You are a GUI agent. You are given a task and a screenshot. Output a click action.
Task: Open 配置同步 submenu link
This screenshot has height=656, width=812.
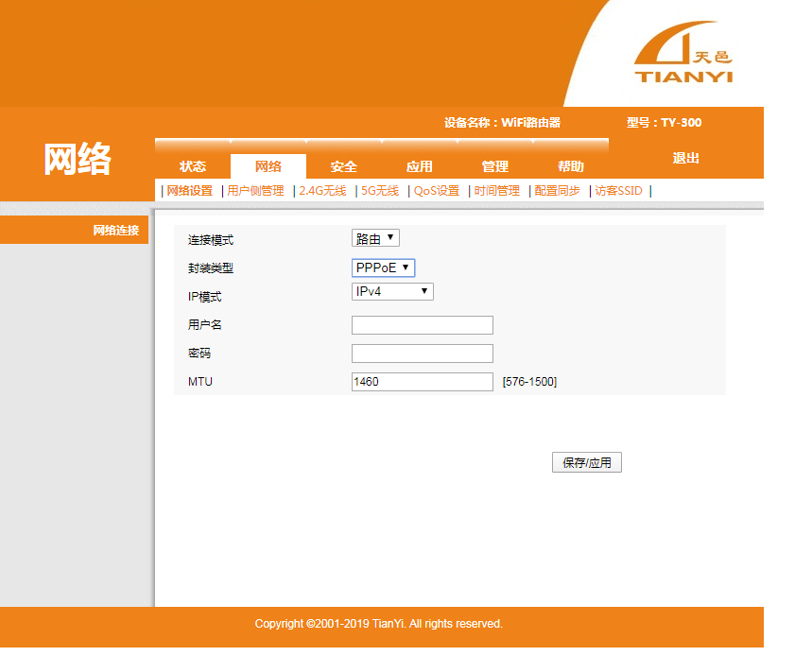pos(557,191)
